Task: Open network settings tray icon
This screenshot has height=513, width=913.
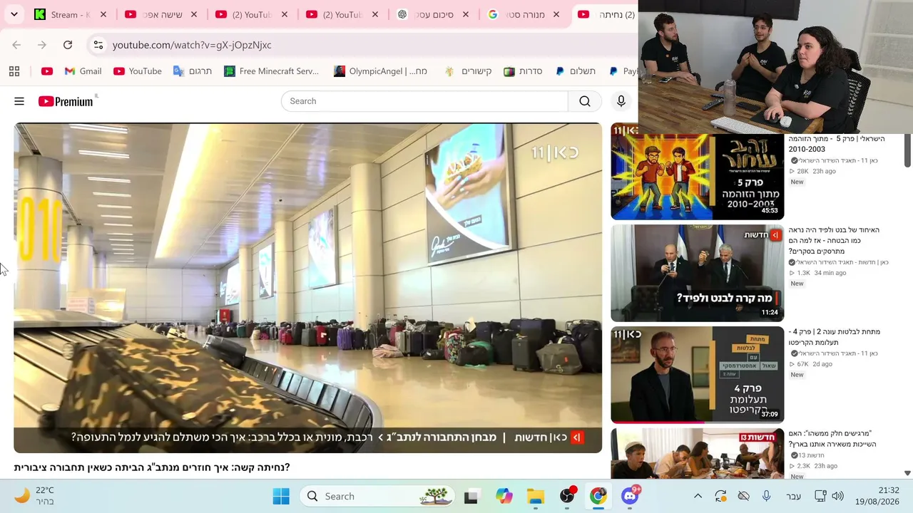Action: (x=820, y=497)
